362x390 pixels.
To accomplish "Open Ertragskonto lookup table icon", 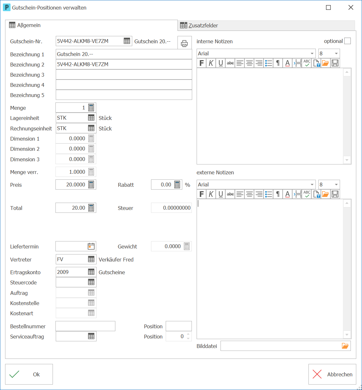I will coord(91,272).
